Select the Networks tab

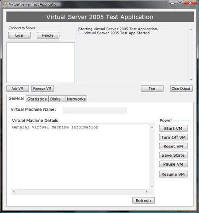pyautogui.click(x=76, y=99)
